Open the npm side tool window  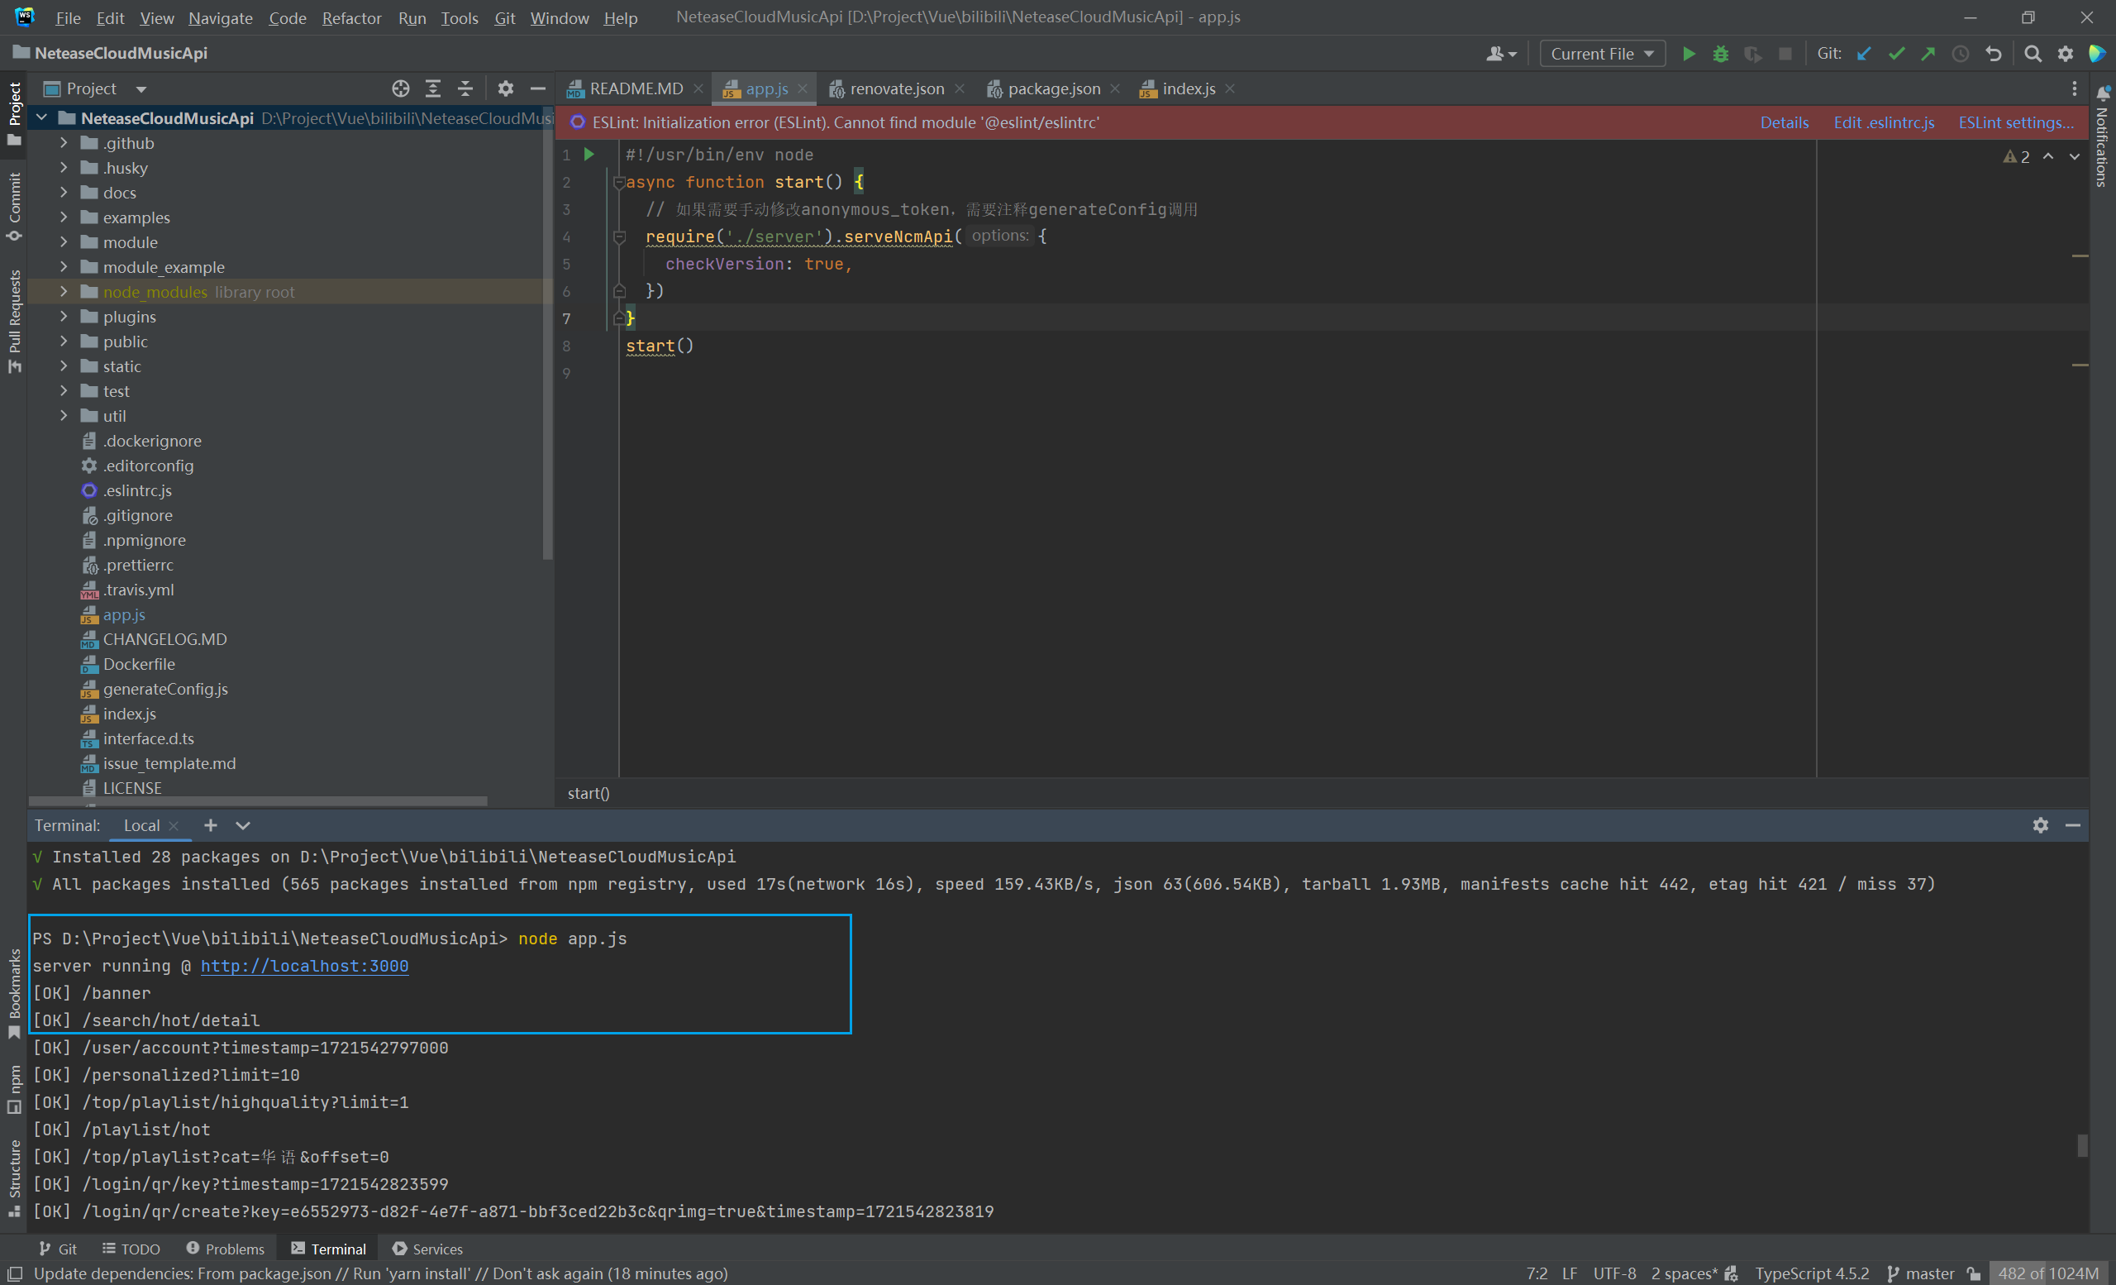[x=14, y=1089]
